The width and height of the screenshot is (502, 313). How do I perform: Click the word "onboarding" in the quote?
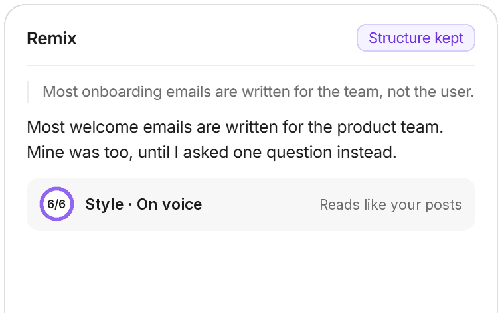(x=122, y=92)
